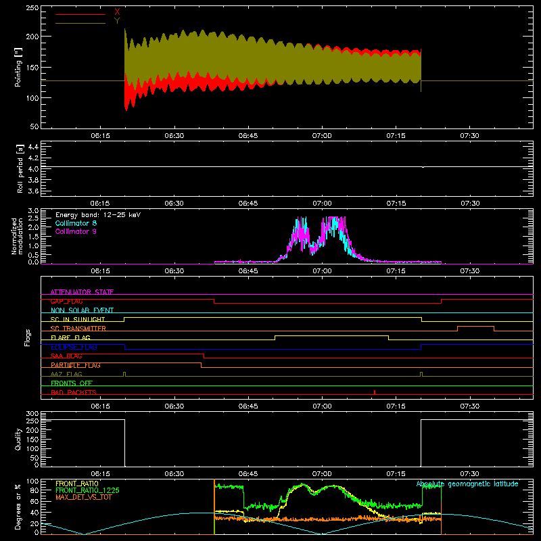Click the red X legend label
541x541 pixels.
tap(117, 12)
